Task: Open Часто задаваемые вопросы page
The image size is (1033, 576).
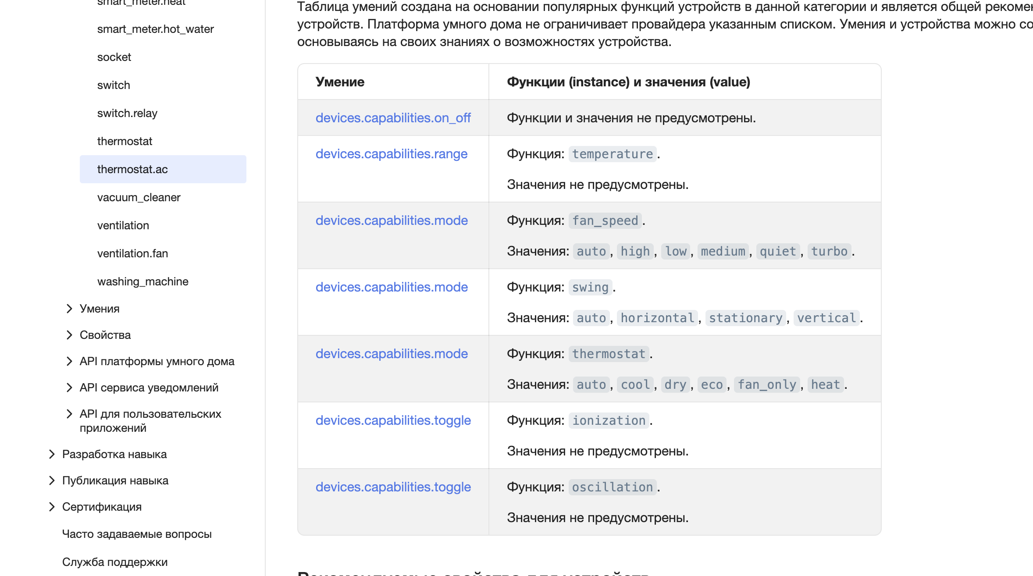Action: 137,534
